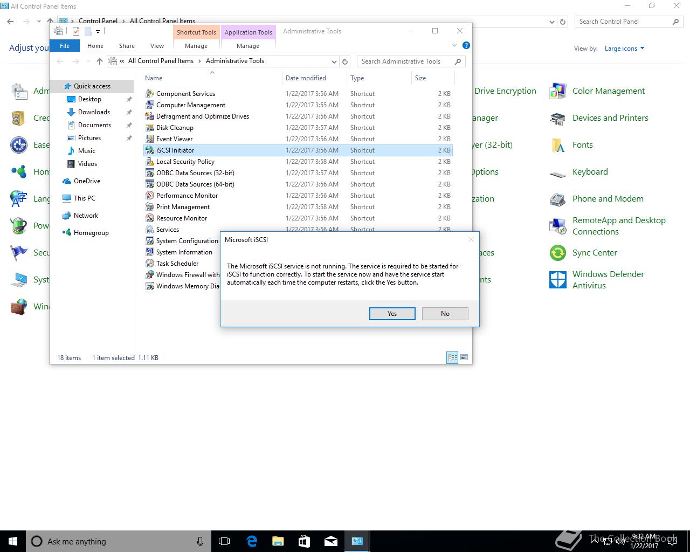Screen dimensions: 690x552
Task: Open Microsoft Edge from taskbar
Action: (x=252, y=541)
